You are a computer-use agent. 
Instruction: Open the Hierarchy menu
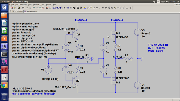(23, 5)
